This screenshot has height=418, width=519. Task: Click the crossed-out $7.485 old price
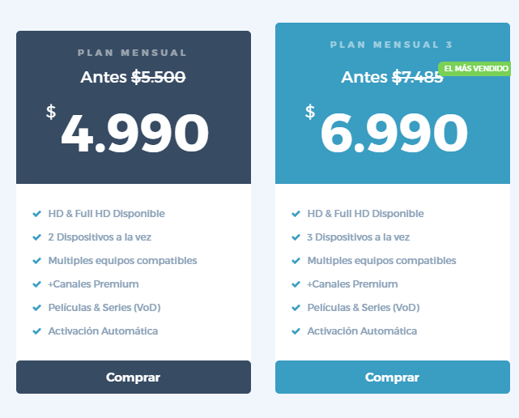click(417, 78)
